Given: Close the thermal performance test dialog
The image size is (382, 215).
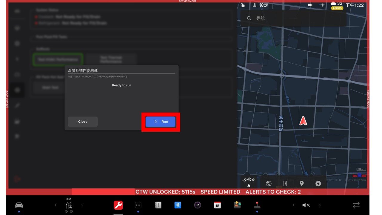Looking at the screenshot, I should 83,122.
